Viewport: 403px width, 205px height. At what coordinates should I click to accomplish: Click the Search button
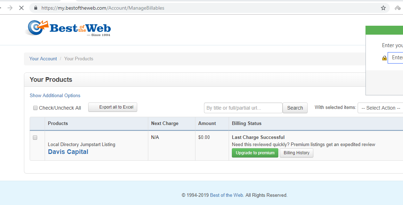pyautogui.click(x=295, y=108)
